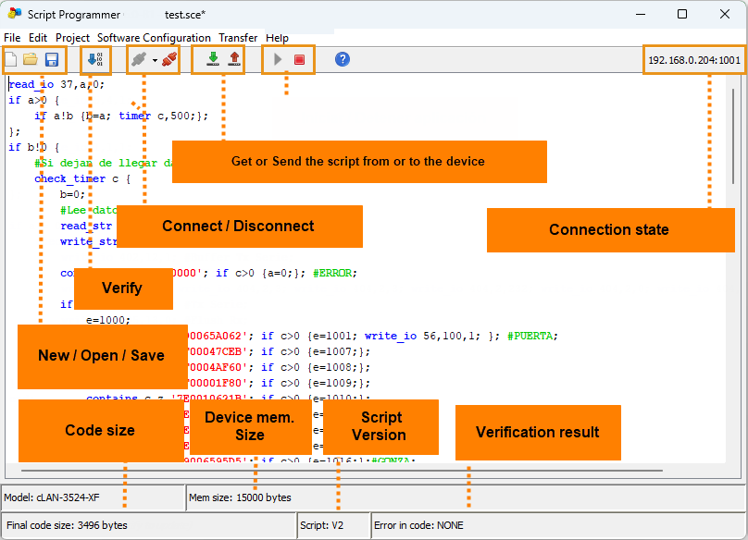
Task: Open the File menu
Action: pyautogui.click(x=12, y=38)
